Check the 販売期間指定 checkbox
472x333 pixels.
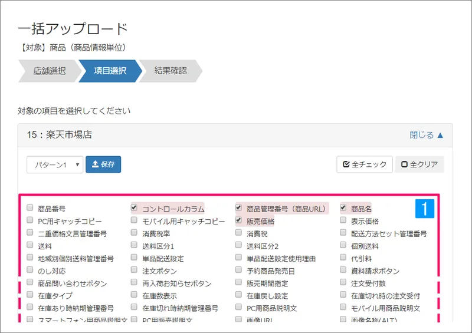click(238, 282)
